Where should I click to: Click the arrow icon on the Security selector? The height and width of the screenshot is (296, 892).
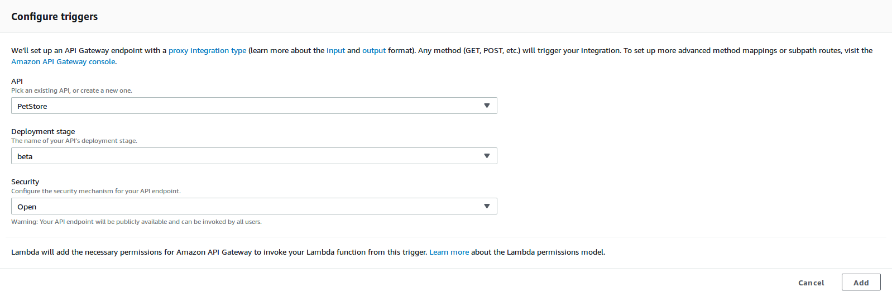487,207
